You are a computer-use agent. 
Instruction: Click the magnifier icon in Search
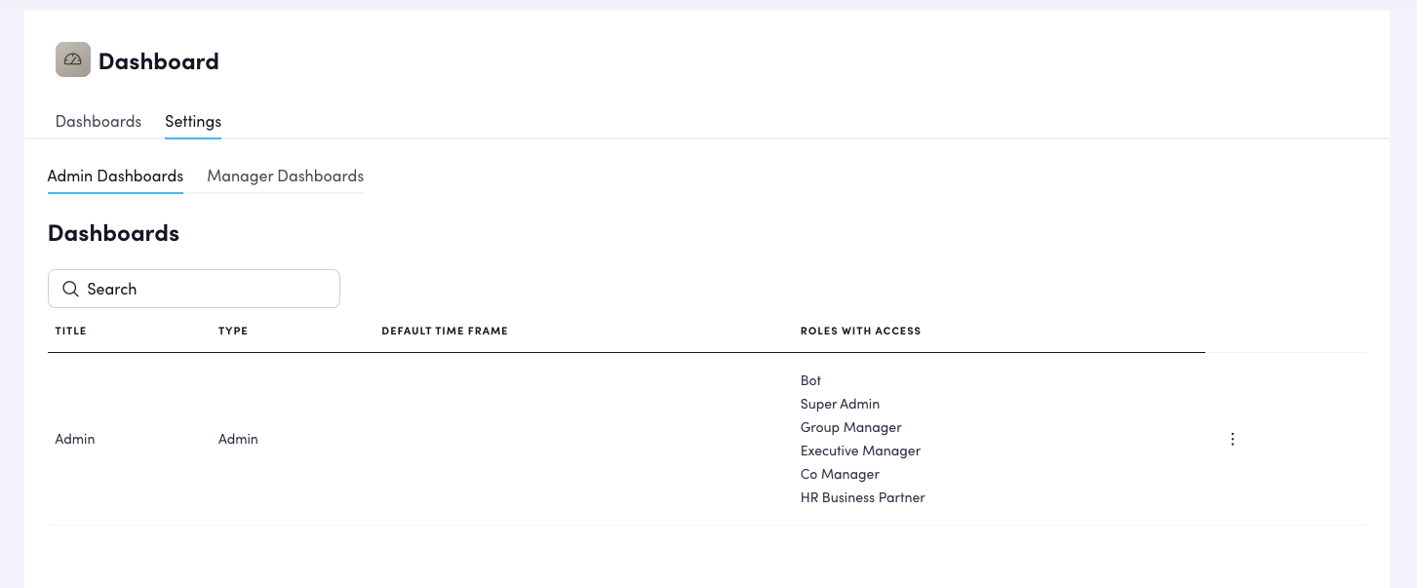pyautogui.click(x=70, y=289)
